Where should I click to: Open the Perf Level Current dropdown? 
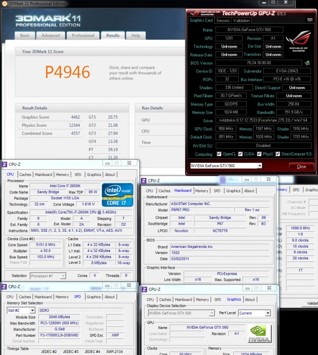[x=268, y=313]
